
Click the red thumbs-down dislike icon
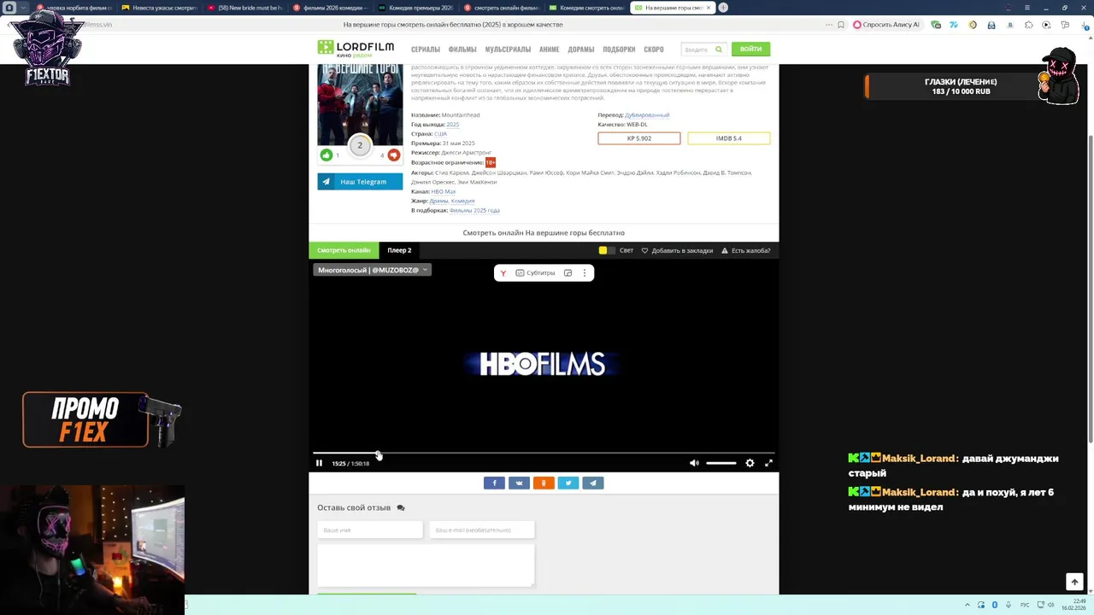pyautogui.click(x=393, y=155)
